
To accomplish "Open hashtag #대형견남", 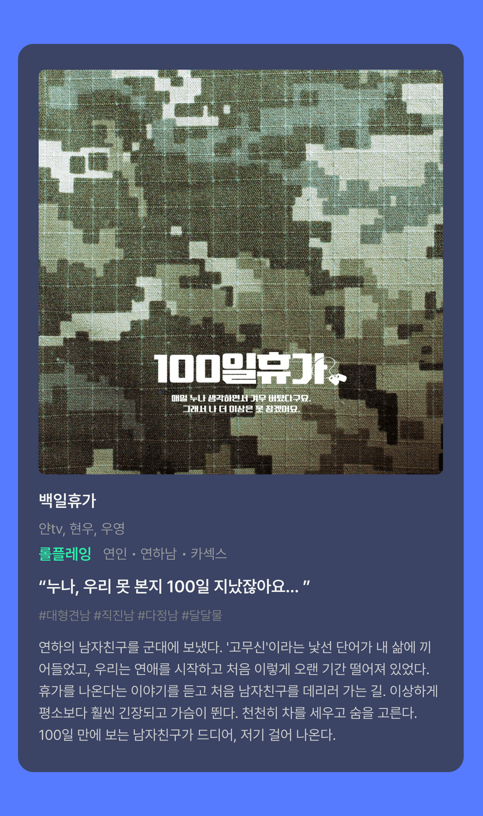I will point(64,615).
